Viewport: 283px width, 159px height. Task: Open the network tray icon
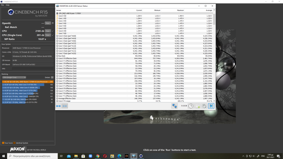click(x=250, y=156)
